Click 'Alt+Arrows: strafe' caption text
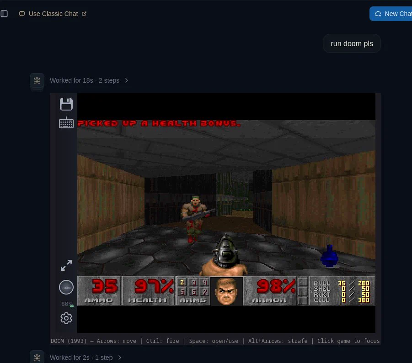412x363 pixels. tap(278, 341)
